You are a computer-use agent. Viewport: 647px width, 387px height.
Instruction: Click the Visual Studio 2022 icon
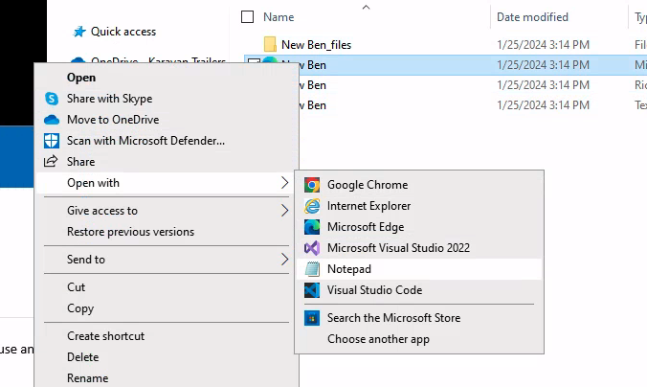[312, 248]
